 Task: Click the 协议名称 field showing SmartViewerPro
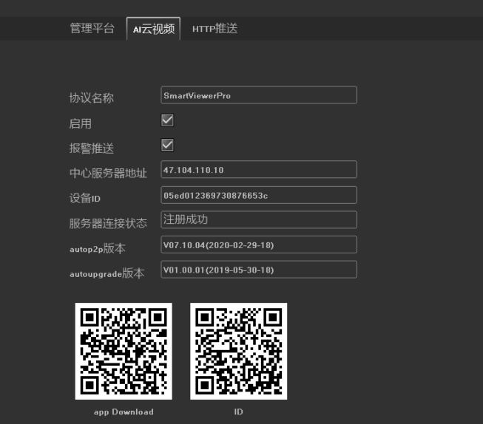coord(259,95)
